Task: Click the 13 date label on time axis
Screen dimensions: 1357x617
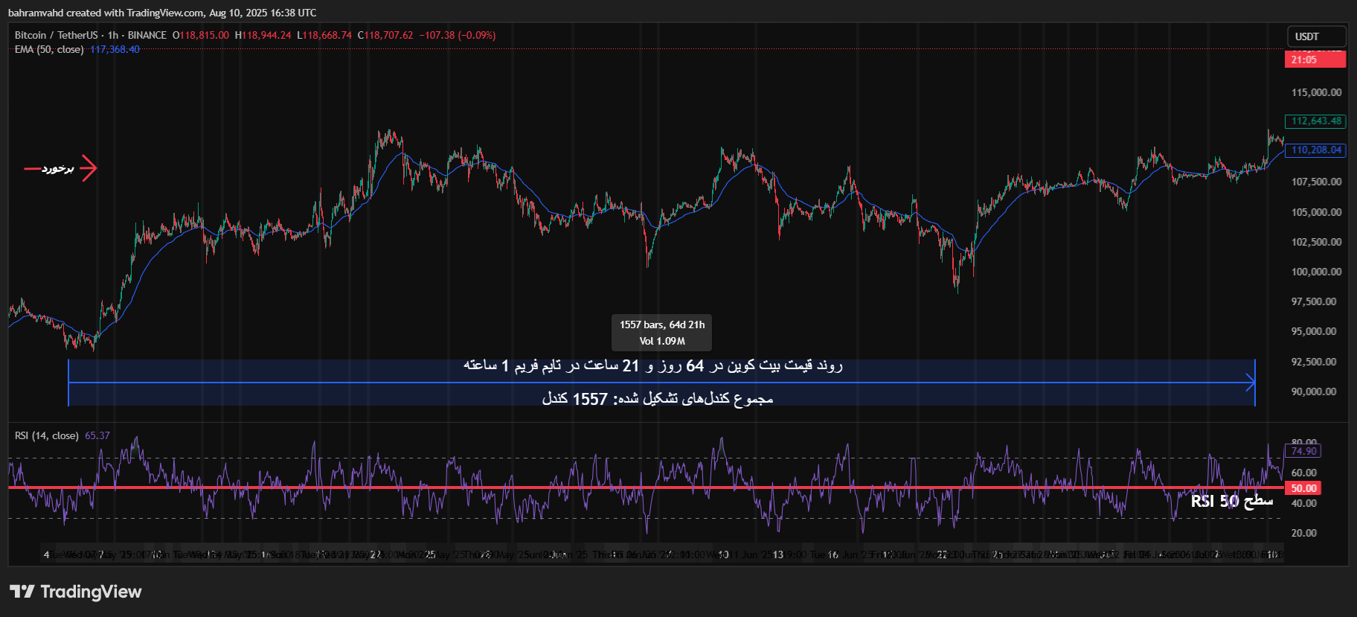Action: tap(777, 554)
